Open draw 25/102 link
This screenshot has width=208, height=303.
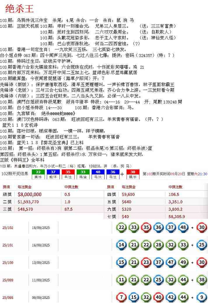(x=8, y=228)
